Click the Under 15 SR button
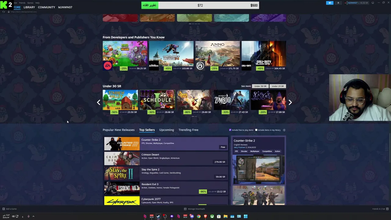Screen dimensions: 391x220 278,86
